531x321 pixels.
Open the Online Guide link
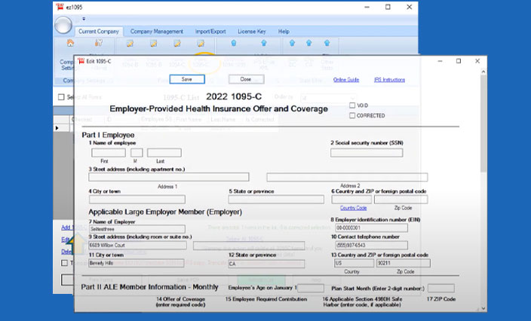[x=346, y=80]
